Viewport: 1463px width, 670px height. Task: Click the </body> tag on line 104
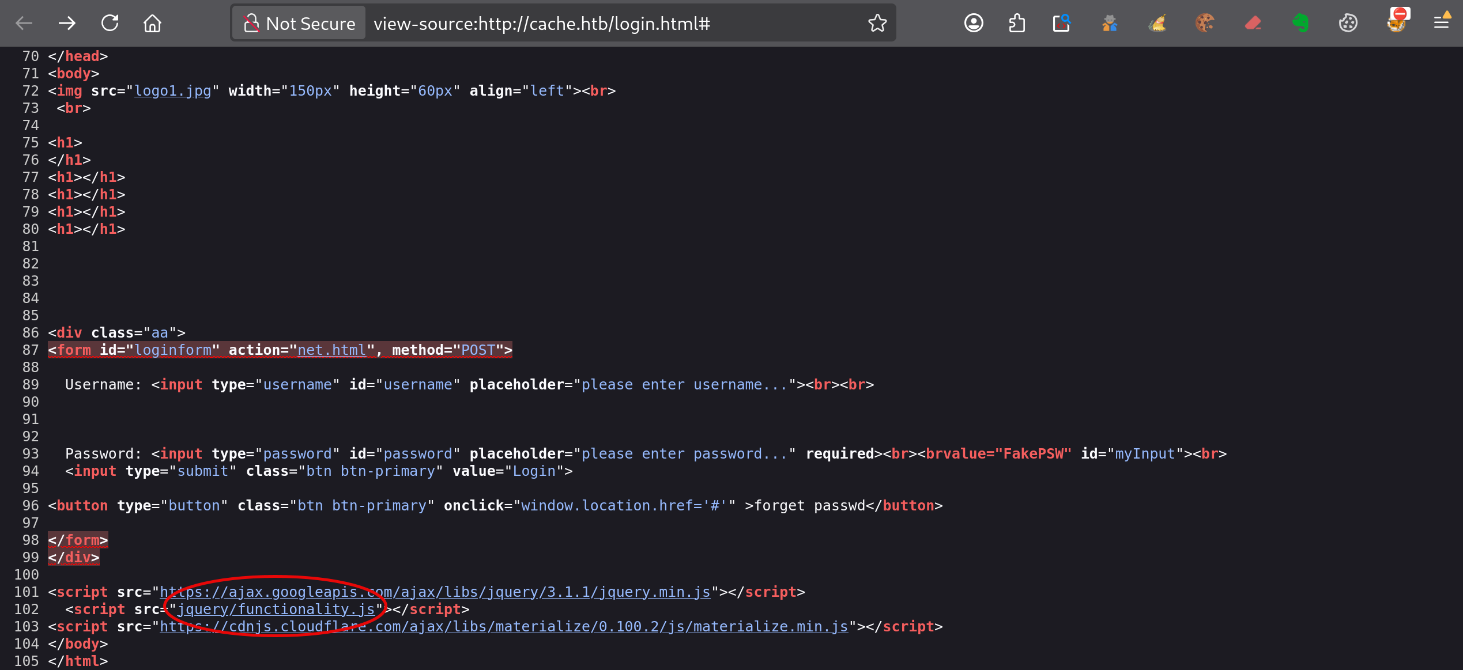[78, 644]
